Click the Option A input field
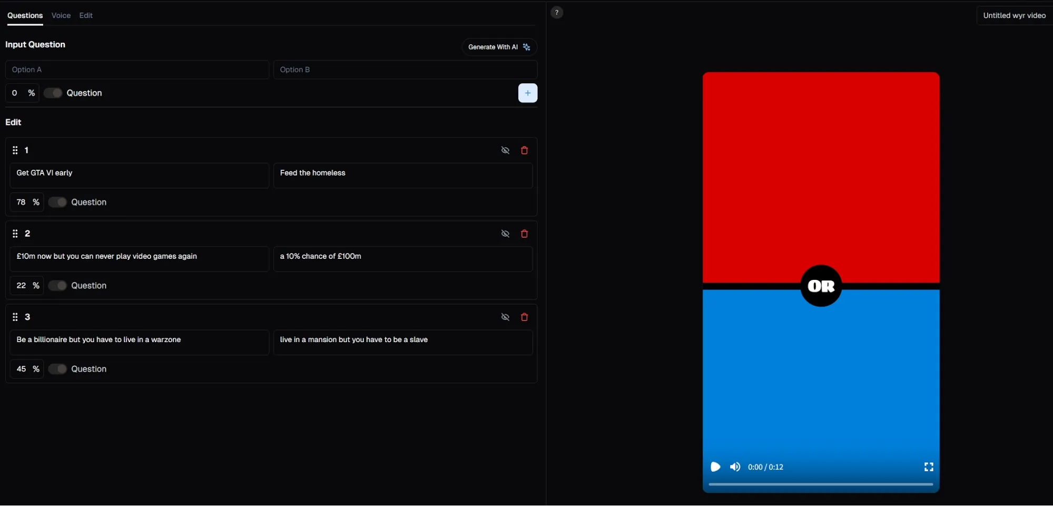 (x=137, y=70)
